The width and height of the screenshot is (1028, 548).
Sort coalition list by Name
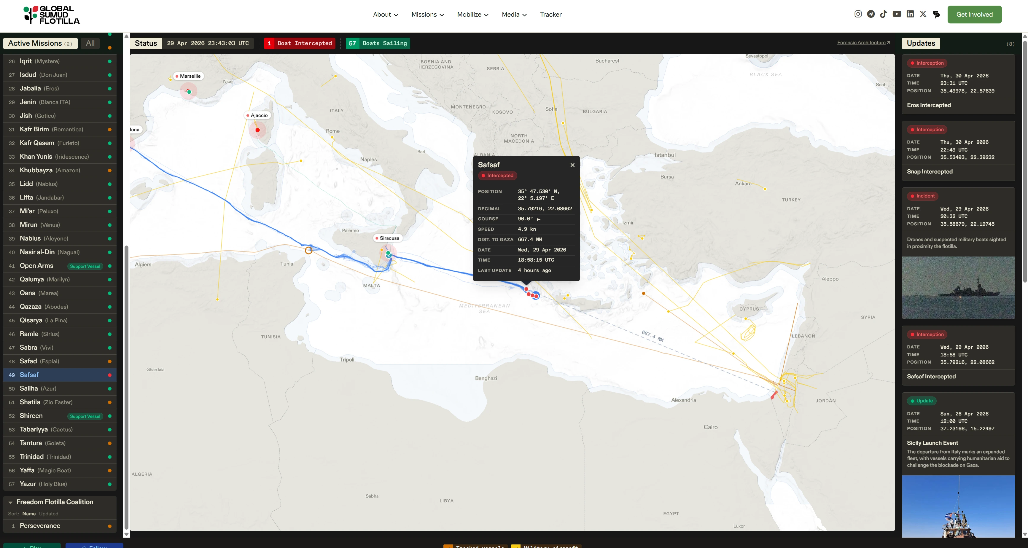[x=29, y=514]
